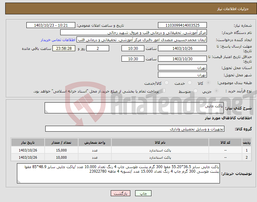Click unit عدد in row 1
Screen dimensions: 257x202
coord(95,150)
